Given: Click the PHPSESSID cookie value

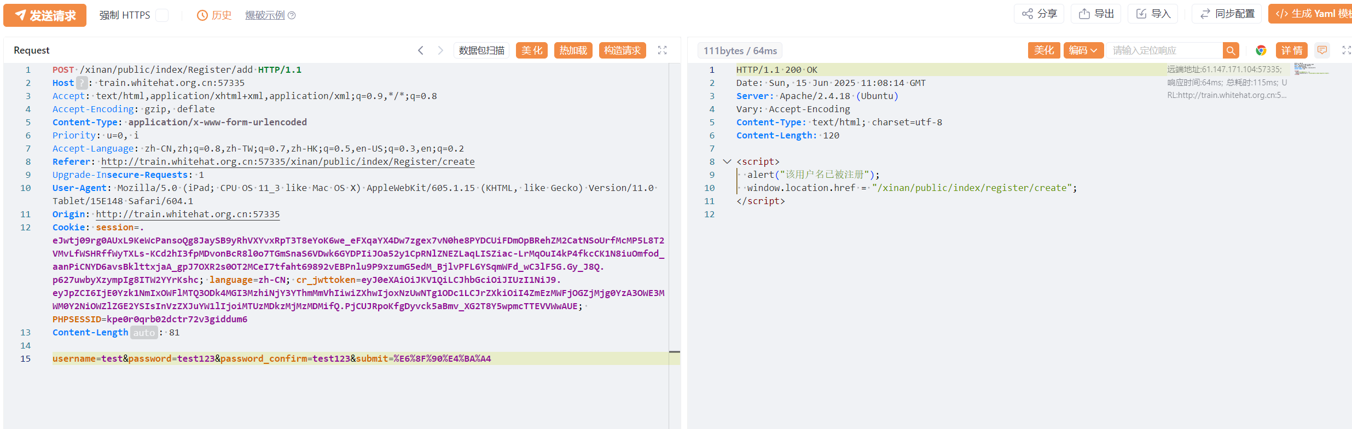Looking at the screenshot, I should click(x=177, y=319).
